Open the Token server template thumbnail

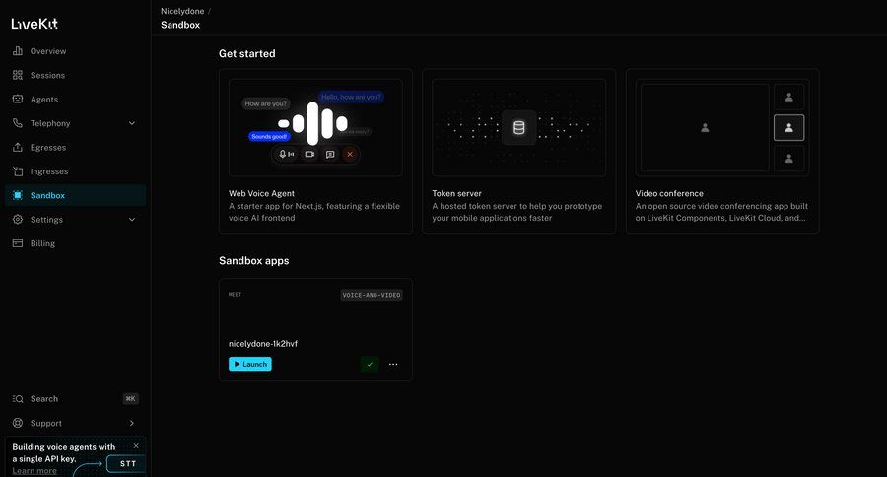pyautogui.click(x=518, y=127)
